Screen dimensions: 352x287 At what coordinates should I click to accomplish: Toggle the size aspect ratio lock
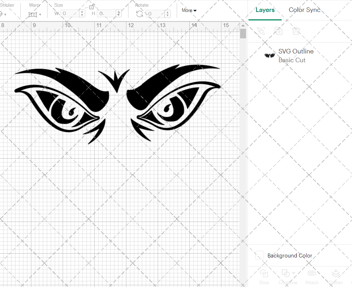coord(92,7)
